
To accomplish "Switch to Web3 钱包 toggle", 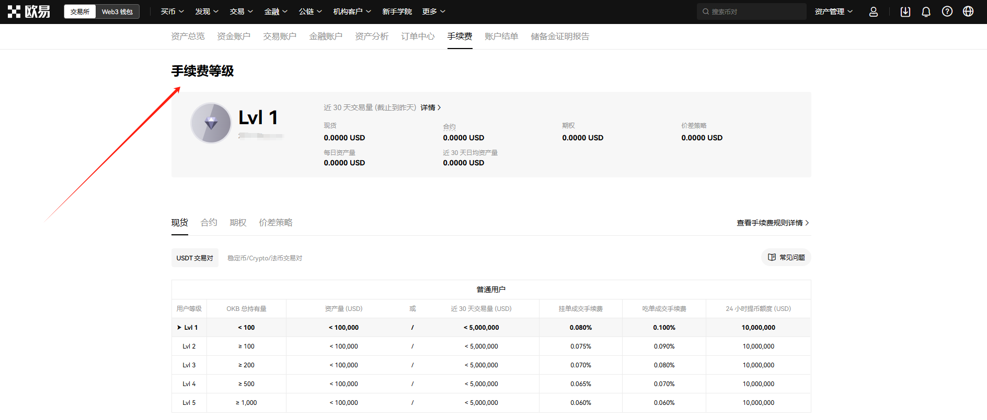I will [117, 11].
